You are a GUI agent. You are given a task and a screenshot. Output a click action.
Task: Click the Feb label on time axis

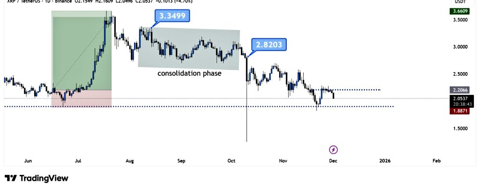coord(436,161)
